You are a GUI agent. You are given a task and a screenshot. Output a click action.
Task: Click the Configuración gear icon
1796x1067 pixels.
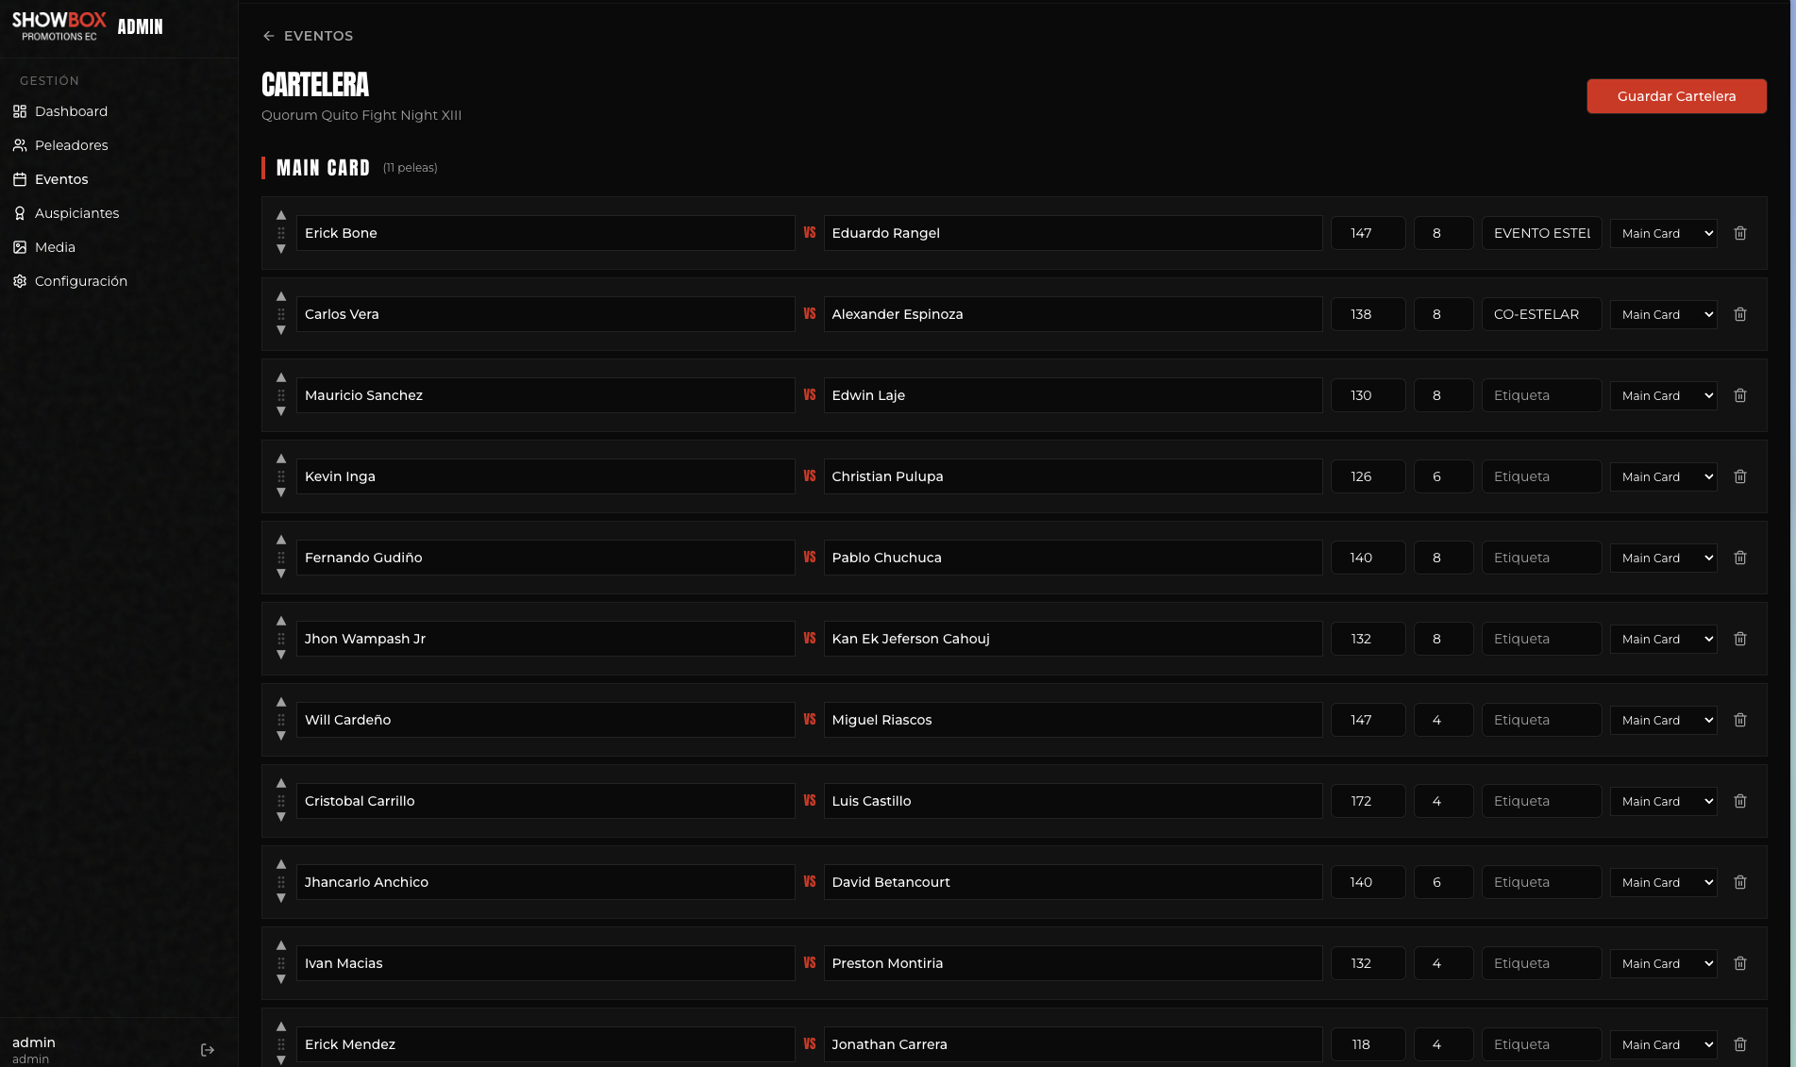(20, 281)
